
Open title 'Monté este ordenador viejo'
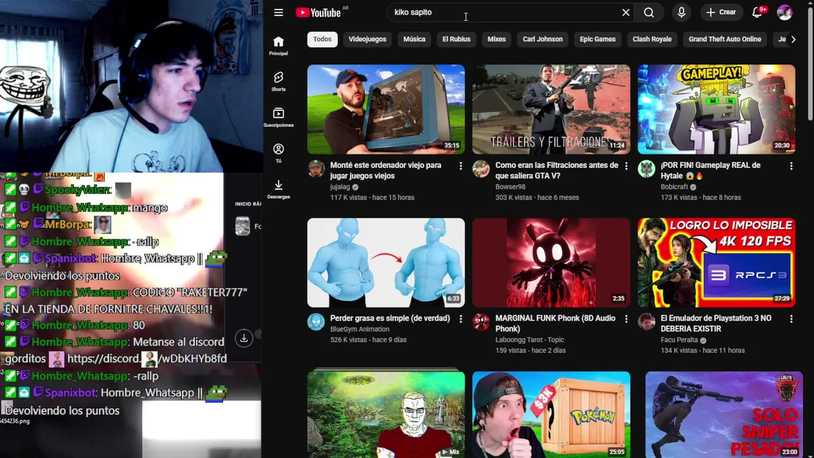(385, 170)
